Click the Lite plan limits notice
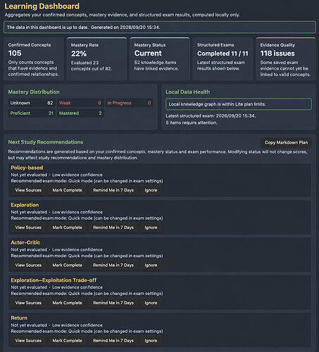 click(239, 104)
